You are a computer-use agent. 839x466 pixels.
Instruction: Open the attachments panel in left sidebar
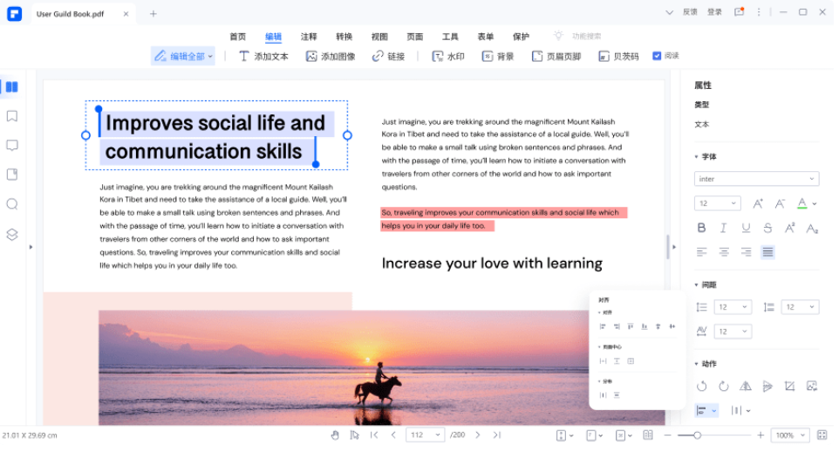(11, 175)
